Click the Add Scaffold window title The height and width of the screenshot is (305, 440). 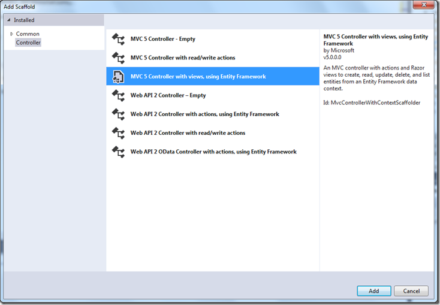coord(19,7)
